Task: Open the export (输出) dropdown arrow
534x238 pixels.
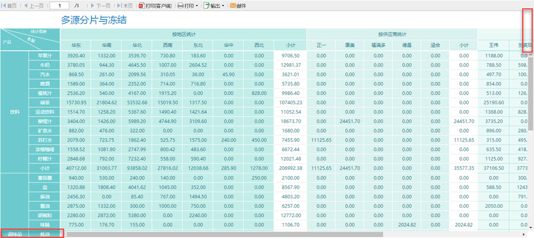Action: tap(223, 6)
